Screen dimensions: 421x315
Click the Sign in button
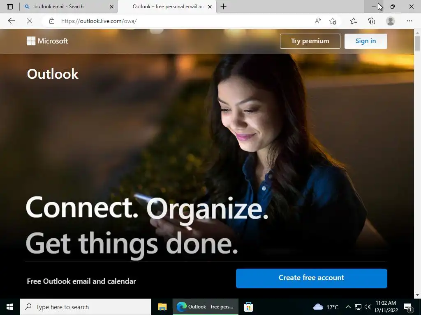click(365, 41)
